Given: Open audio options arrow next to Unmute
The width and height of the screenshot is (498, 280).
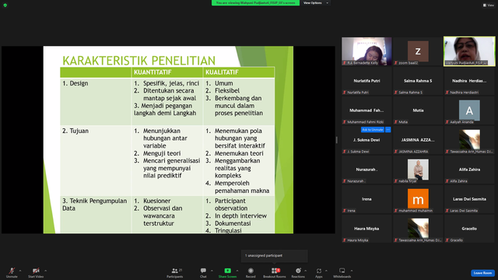Looking at the screenshot, I should coord(20,271).
